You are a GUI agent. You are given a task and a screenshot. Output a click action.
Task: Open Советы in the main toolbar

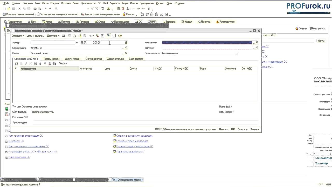point(128,15)
